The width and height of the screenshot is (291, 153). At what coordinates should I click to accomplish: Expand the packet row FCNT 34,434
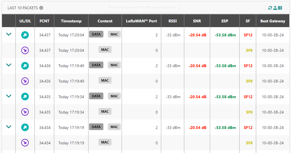coord(9,126)
